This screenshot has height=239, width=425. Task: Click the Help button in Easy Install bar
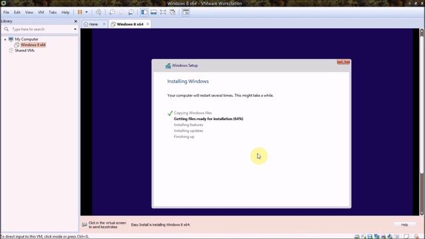pos(404,225)
